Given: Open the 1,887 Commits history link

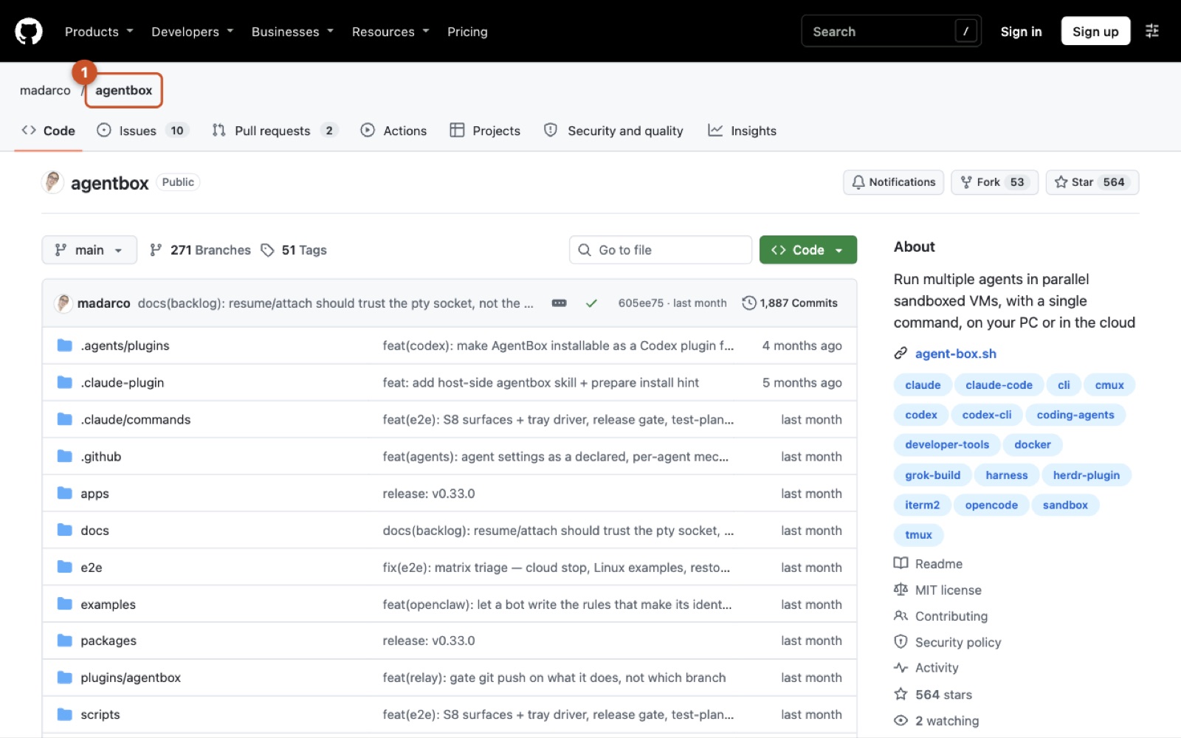Looking at the screenshot, I should click(x=790, y=303).
